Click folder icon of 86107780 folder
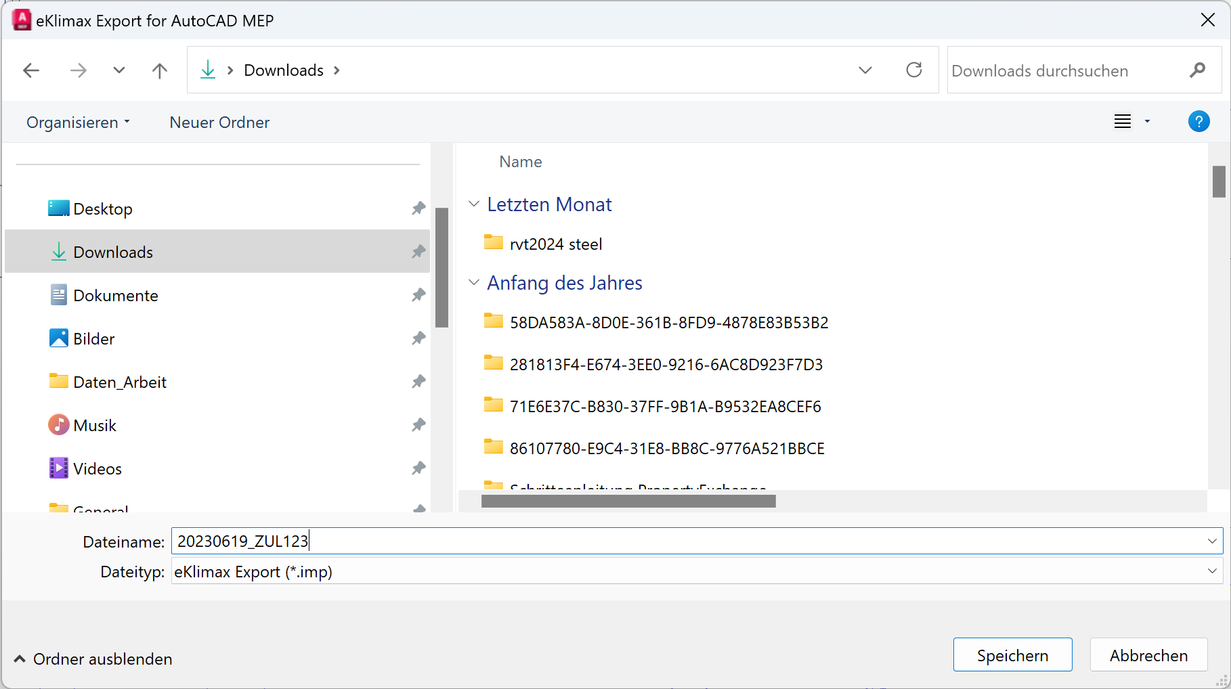 click(494, 447)
